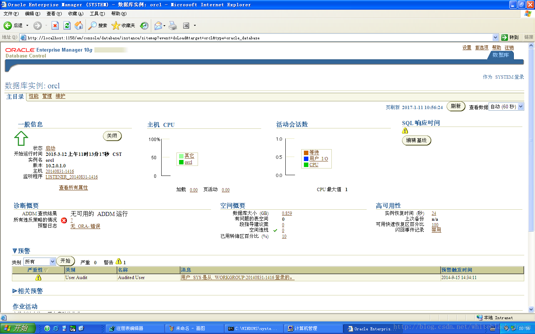Viewport: 535px width, 334px height.
Task: Click the orcl legend link in CPU chart
Action: [188, 162]
